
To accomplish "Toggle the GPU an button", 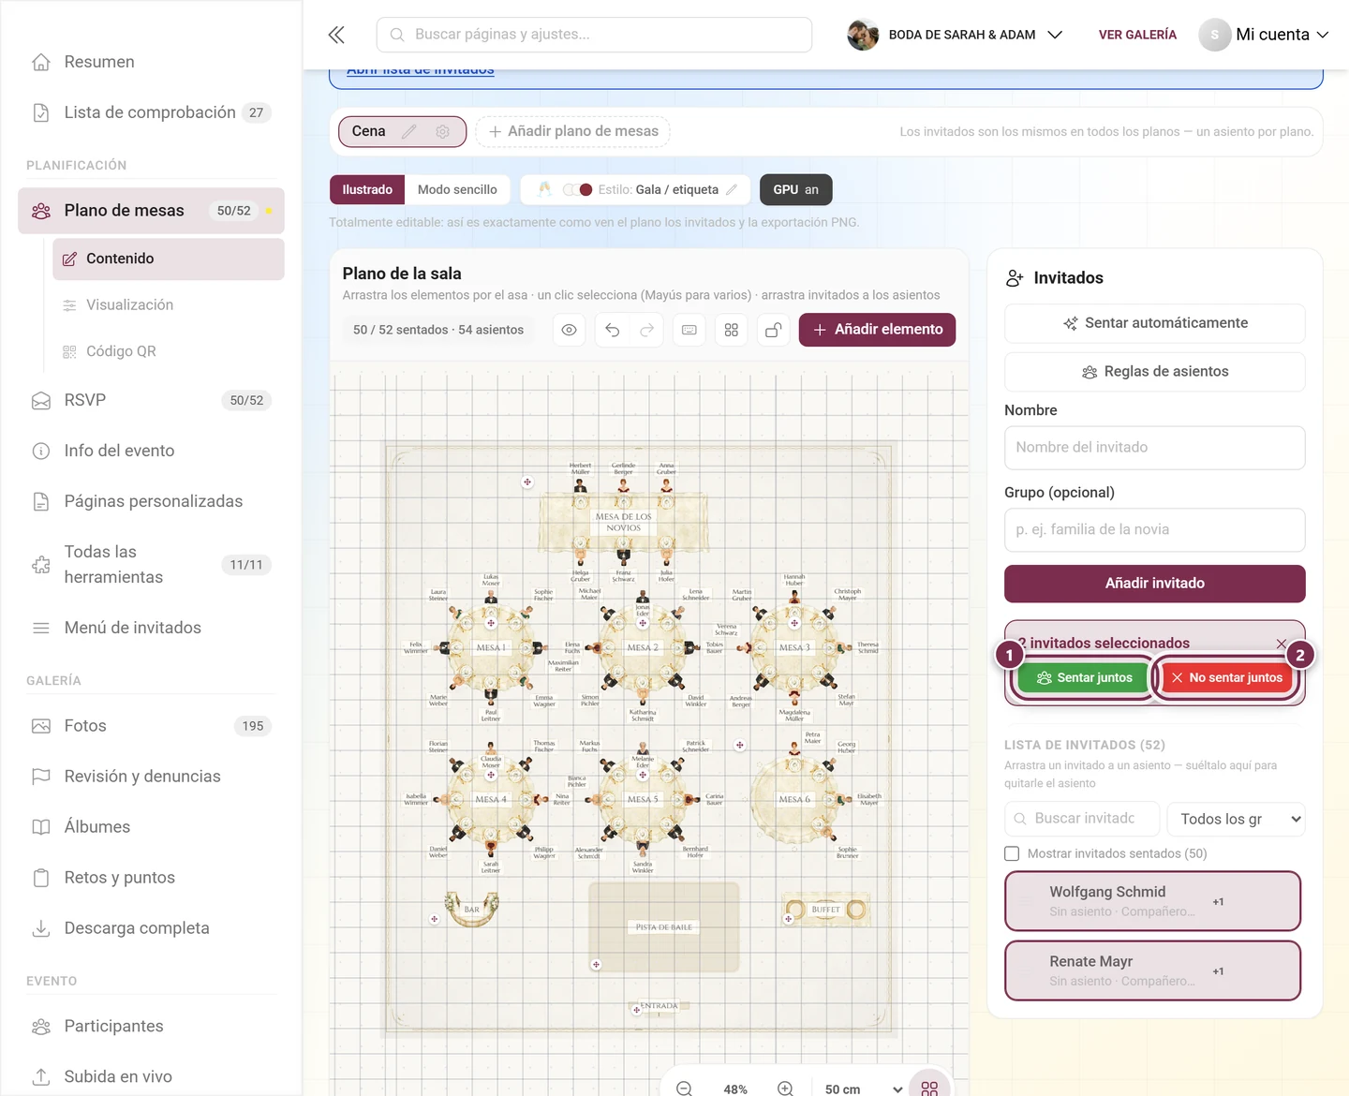I will pyautogui.click(x=795, y=189).
